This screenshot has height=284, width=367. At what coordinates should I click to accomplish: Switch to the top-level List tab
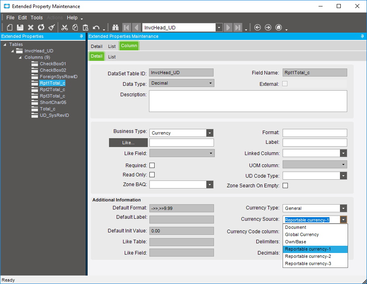click(112, 46)
